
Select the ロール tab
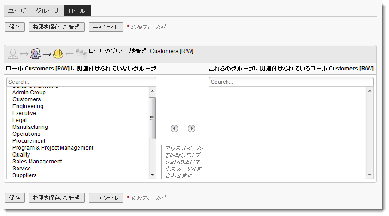(77, 11)
